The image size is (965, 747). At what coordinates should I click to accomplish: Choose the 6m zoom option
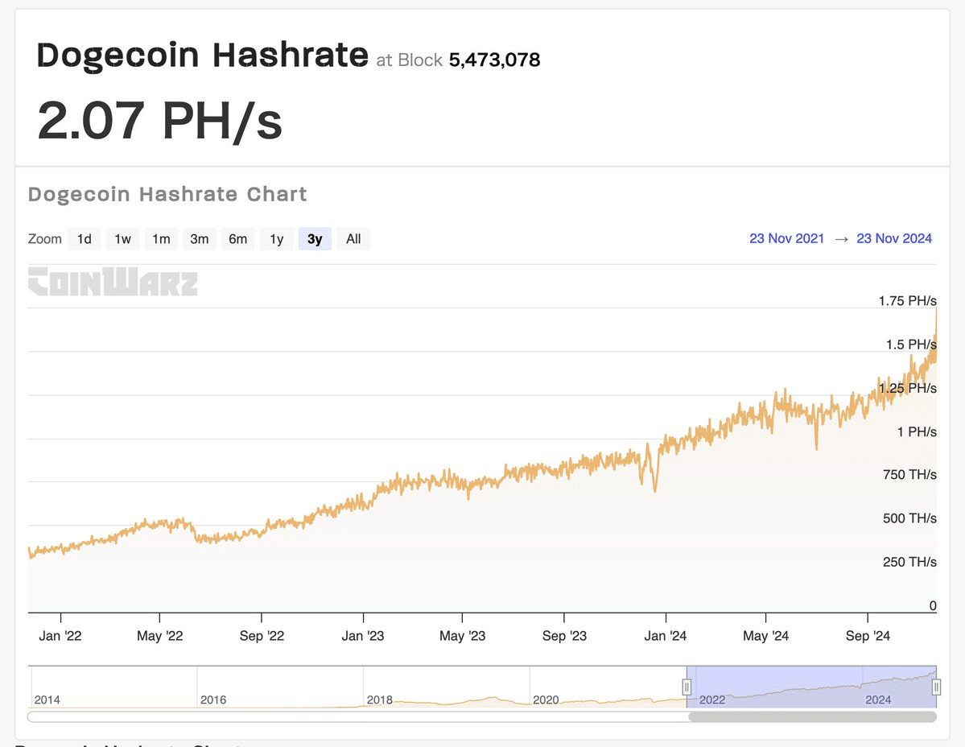pyautogui.click(x=238, y=239)
